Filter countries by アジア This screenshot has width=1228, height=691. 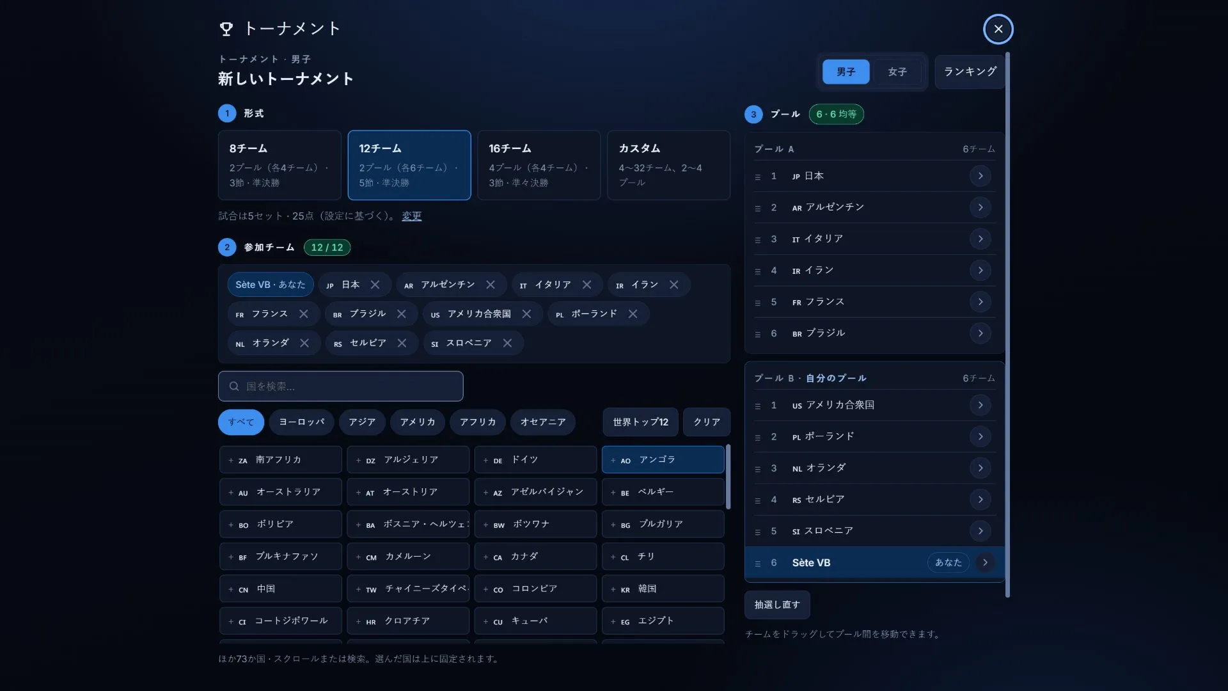362,422
